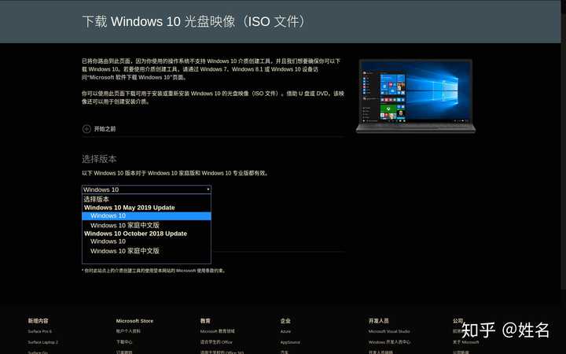Viewport: 566px width, 354px height.
Task: Open the Microsoft Visual Studio footer link
Action: tap(389, 331)
